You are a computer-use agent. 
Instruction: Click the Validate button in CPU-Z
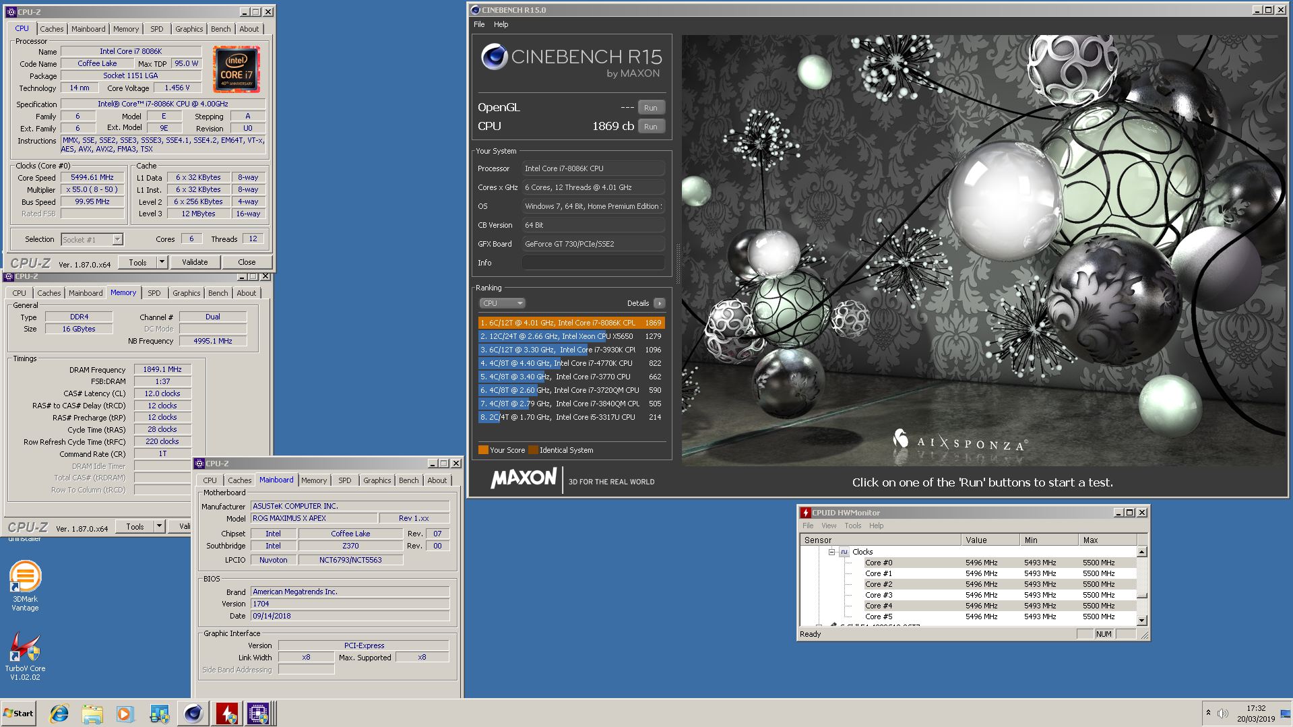click(x=195, y=262)
